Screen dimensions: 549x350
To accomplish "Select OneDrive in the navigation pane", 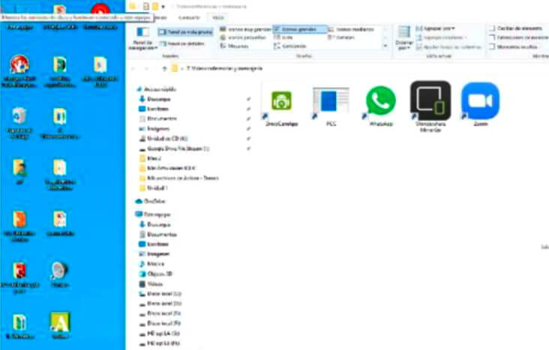I will [x=150, y=202].
